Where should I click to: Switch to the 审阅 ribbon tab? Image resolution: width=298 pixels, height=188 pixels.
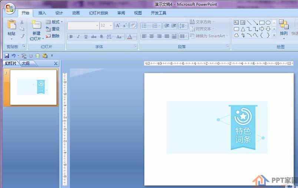[121, 13]
